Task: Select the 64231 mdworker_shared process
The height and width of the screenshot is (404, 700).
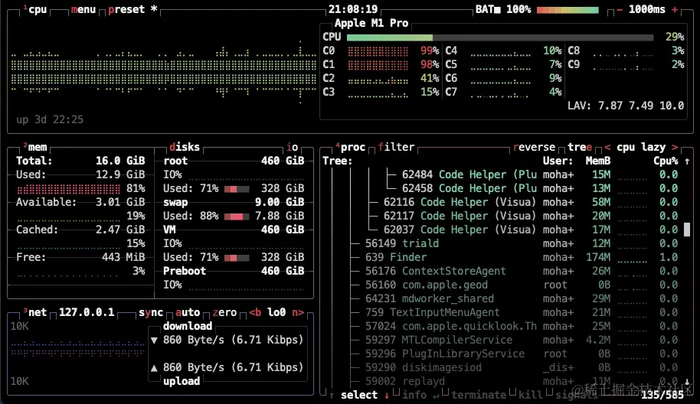Action: click(503, 298)
